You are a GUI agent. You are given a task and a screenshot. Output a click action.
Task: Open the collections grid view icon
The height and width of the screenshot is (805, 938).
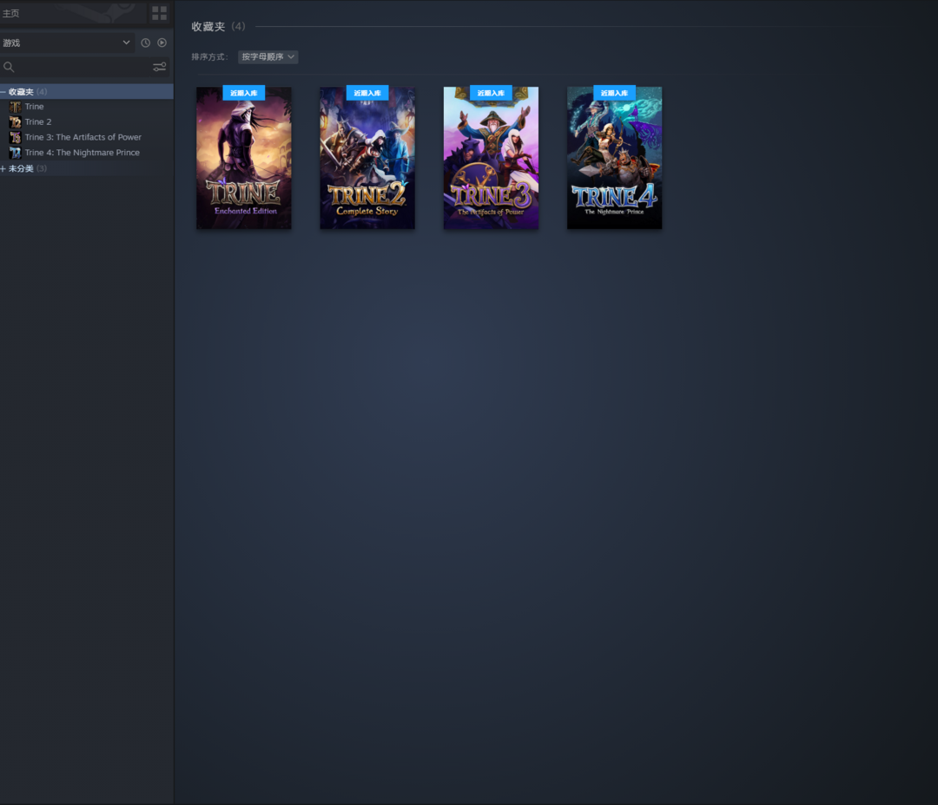pos(159,13)
